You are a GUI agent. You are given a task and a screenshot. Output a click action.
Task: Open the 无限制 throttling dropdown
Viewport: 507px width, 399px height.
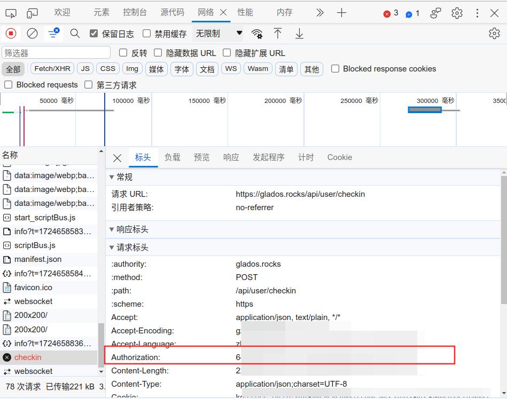[219, 34]
